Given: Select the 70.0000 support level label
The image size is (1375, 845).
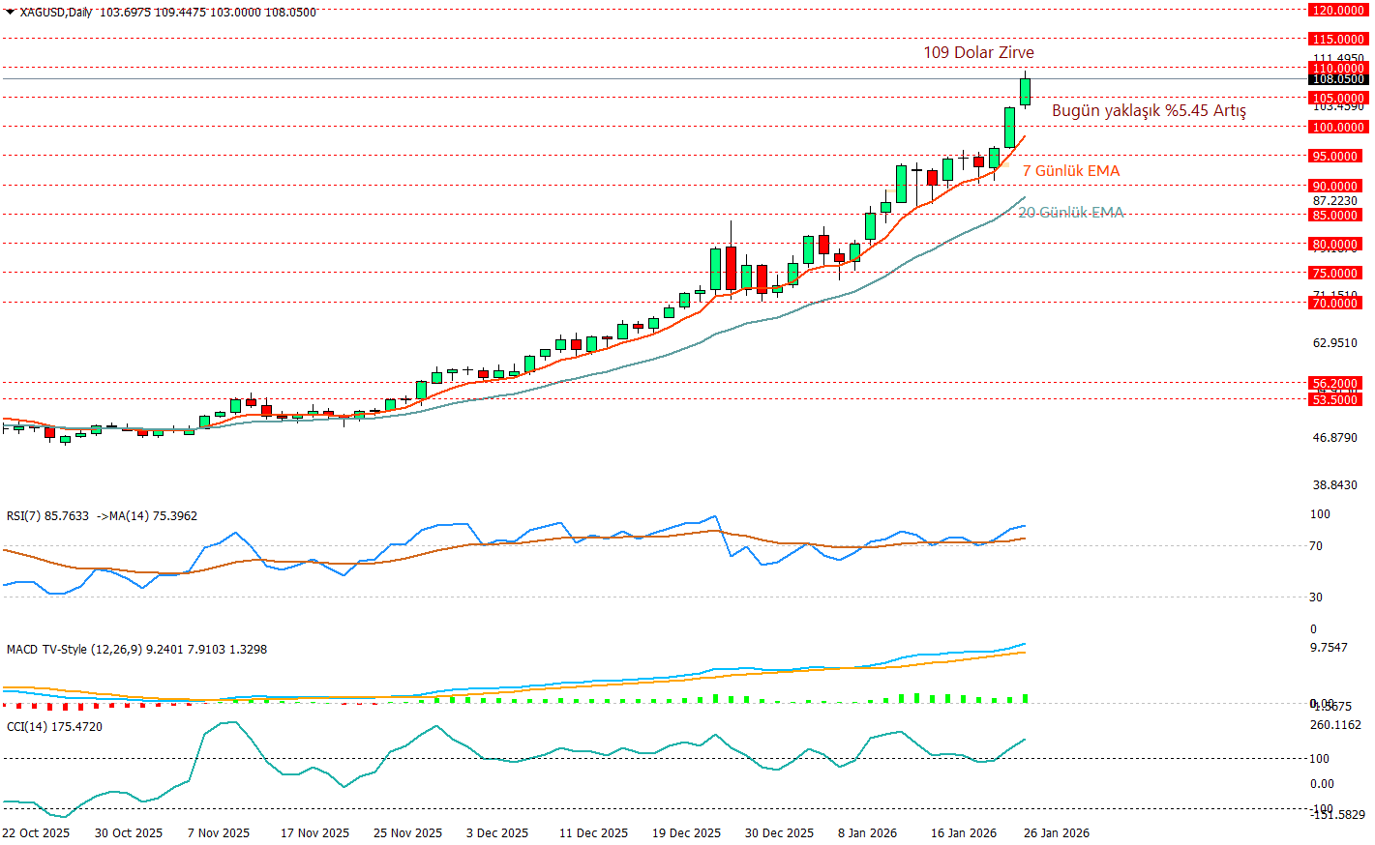Looking at the screenshot, I should (1336, 303).
